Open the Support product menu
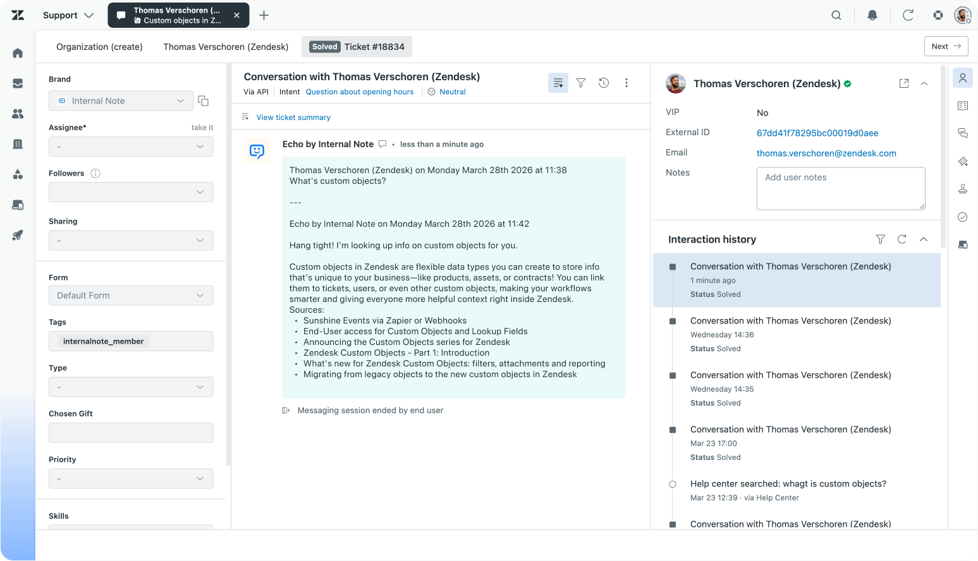 coord(68,15)
